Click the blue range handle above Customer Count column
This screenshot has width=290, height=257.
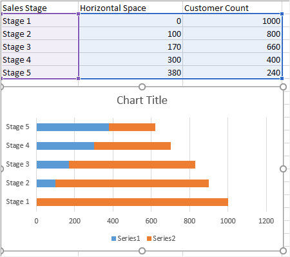[282, 14]
